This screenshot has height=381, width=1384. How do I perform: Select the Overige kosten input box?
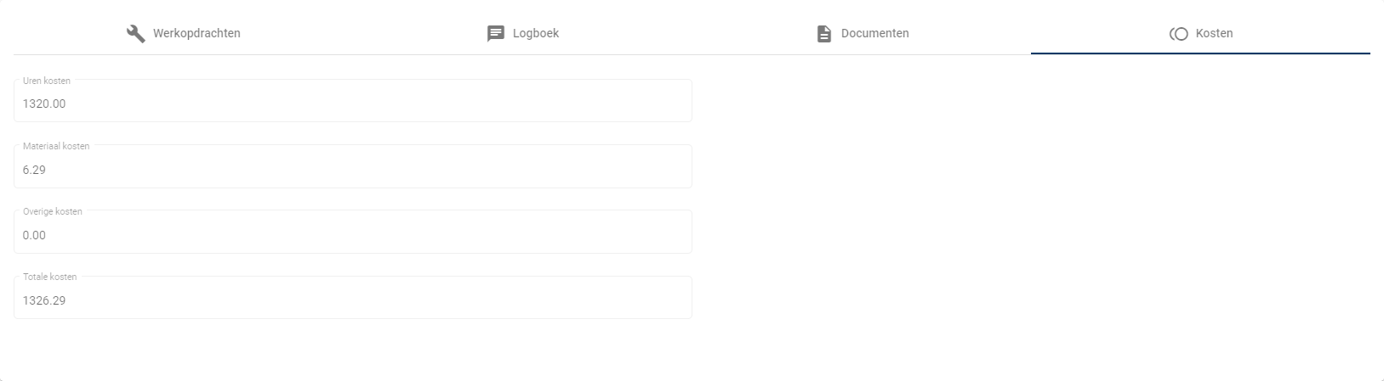[352, 235]
